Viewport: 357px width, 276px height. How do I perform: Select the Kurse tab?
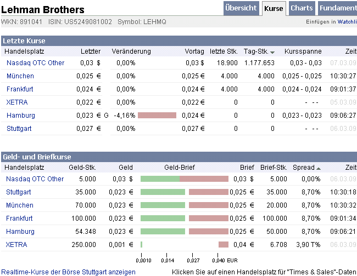pos(274,9)
